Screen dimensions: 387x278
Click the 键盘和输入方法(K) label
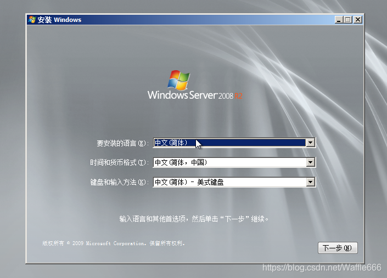pyautogui.click(x=120, y=183)
